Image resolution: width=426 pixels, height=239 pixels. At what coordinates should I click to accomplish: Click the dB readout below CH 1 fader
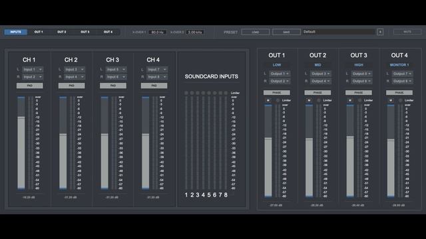coord(29,197)
